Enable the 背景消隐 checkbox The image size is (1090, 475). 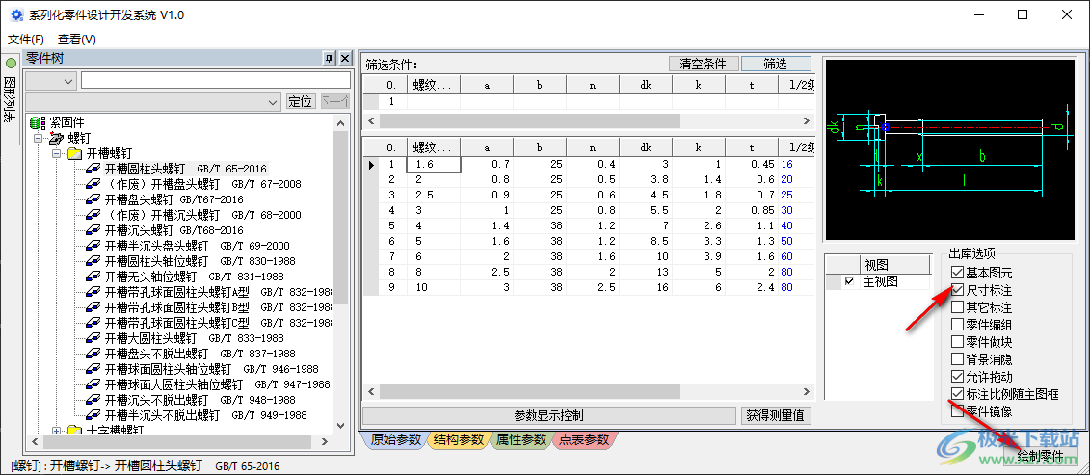(957, 358)
